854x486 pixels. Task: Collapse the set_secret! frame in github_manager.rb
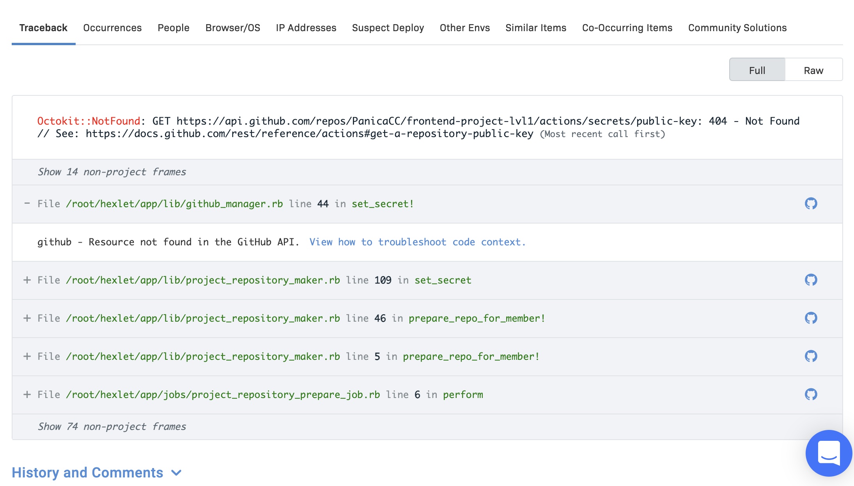[28, 204]
